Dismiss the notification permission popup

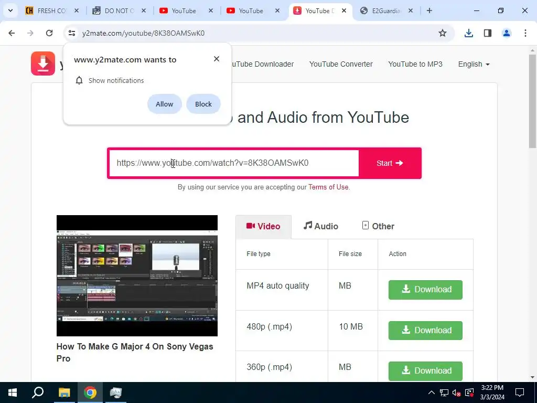coord(217,59)
